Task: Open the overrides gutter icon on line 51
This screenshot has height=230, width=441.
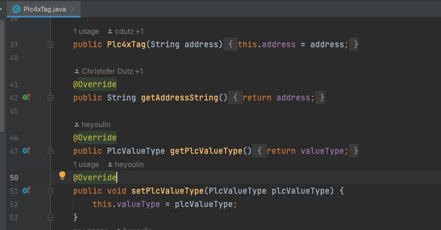Action: pyautogui.click(x=26, y=191)
